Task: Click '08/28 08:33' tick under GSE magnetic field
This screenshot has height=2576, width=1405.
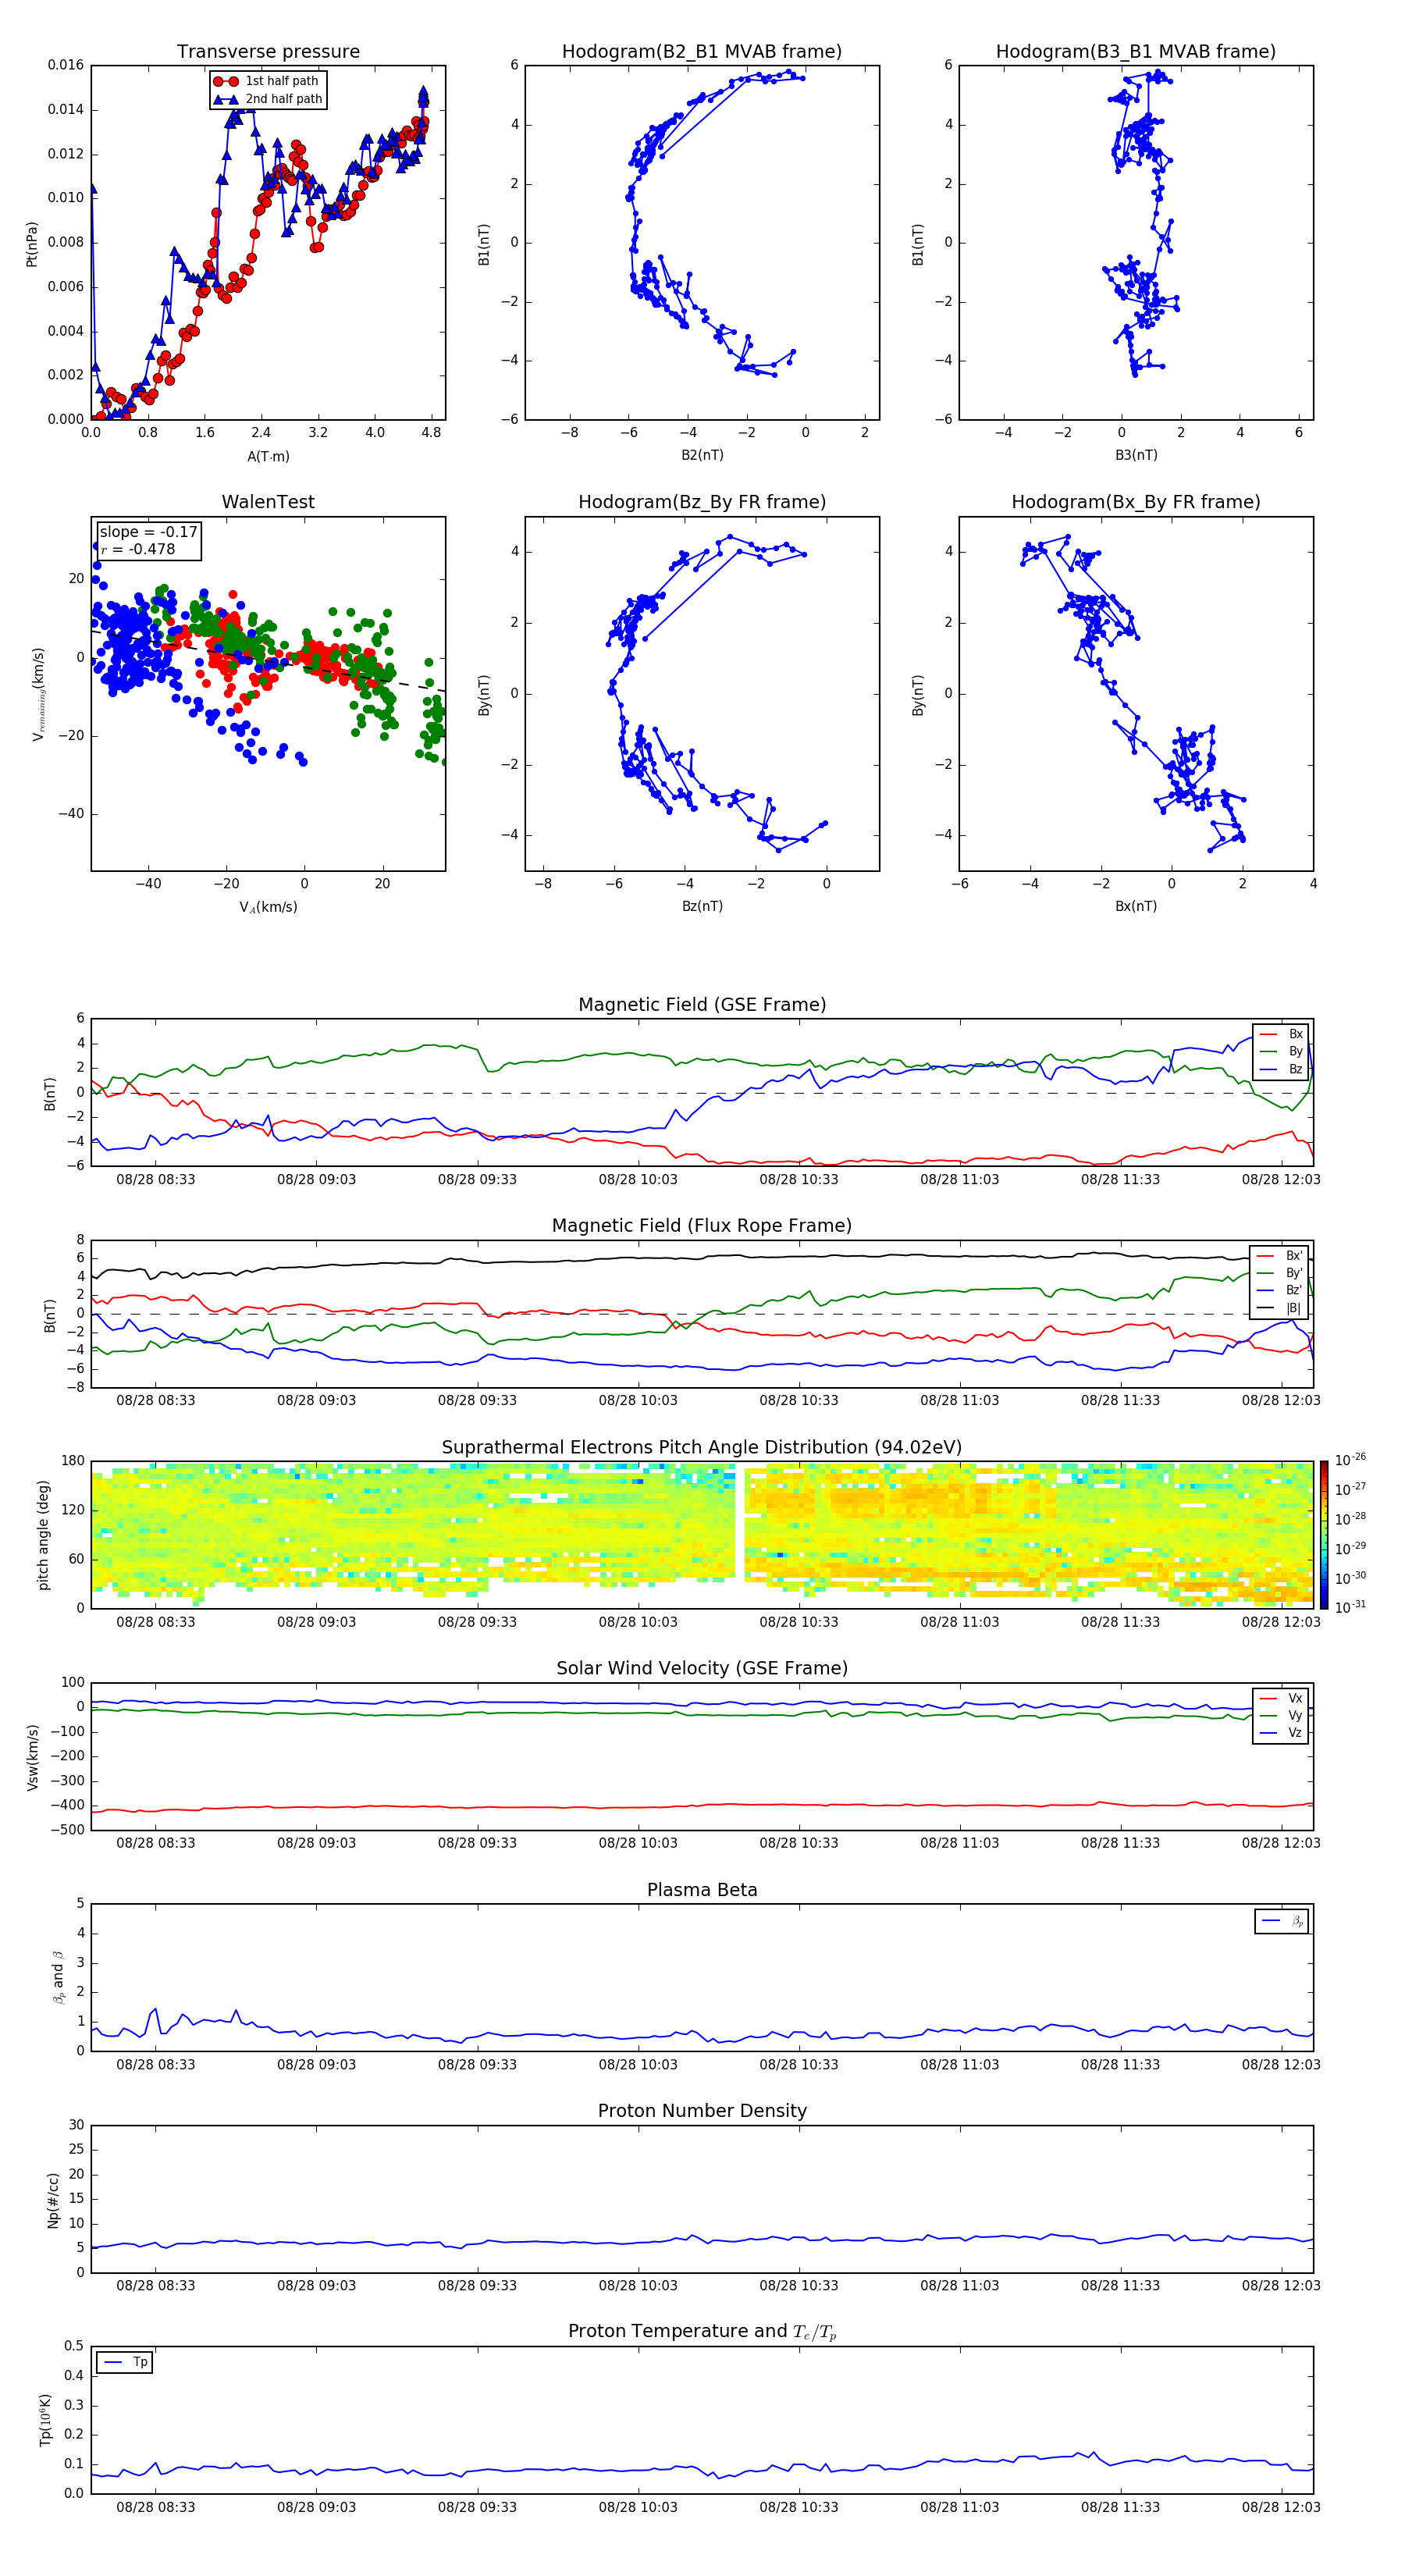Action: [156, 1179]
